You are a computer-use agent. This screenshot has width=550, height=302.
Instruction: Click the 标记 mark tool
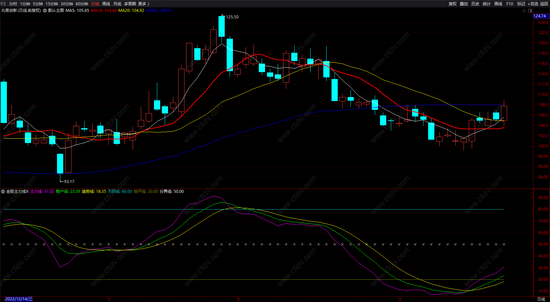tap(521, 4)
